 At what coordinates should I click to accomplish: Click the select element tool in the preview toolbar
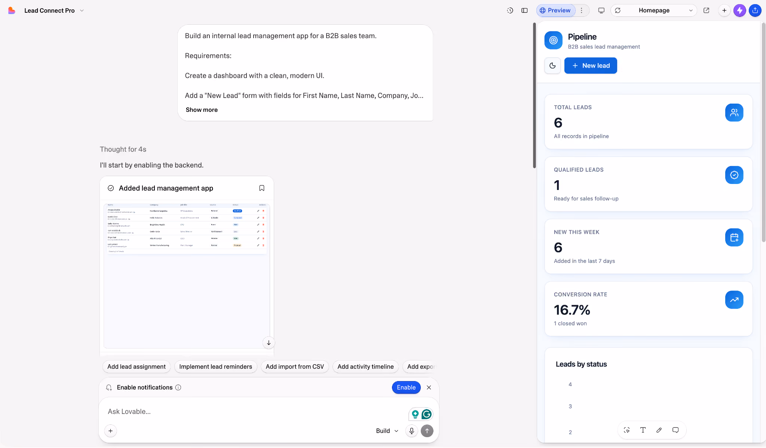tap(627, 430)
